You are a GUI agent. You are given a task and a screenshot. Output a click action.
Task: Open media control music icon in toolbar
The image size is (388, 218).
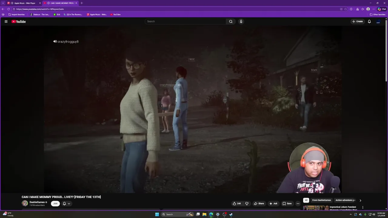pyautogui.click(x=357, y=9)
